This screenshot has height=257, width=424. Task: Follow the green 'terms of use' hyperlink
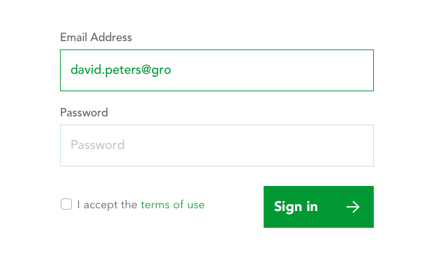click(173, 205)
